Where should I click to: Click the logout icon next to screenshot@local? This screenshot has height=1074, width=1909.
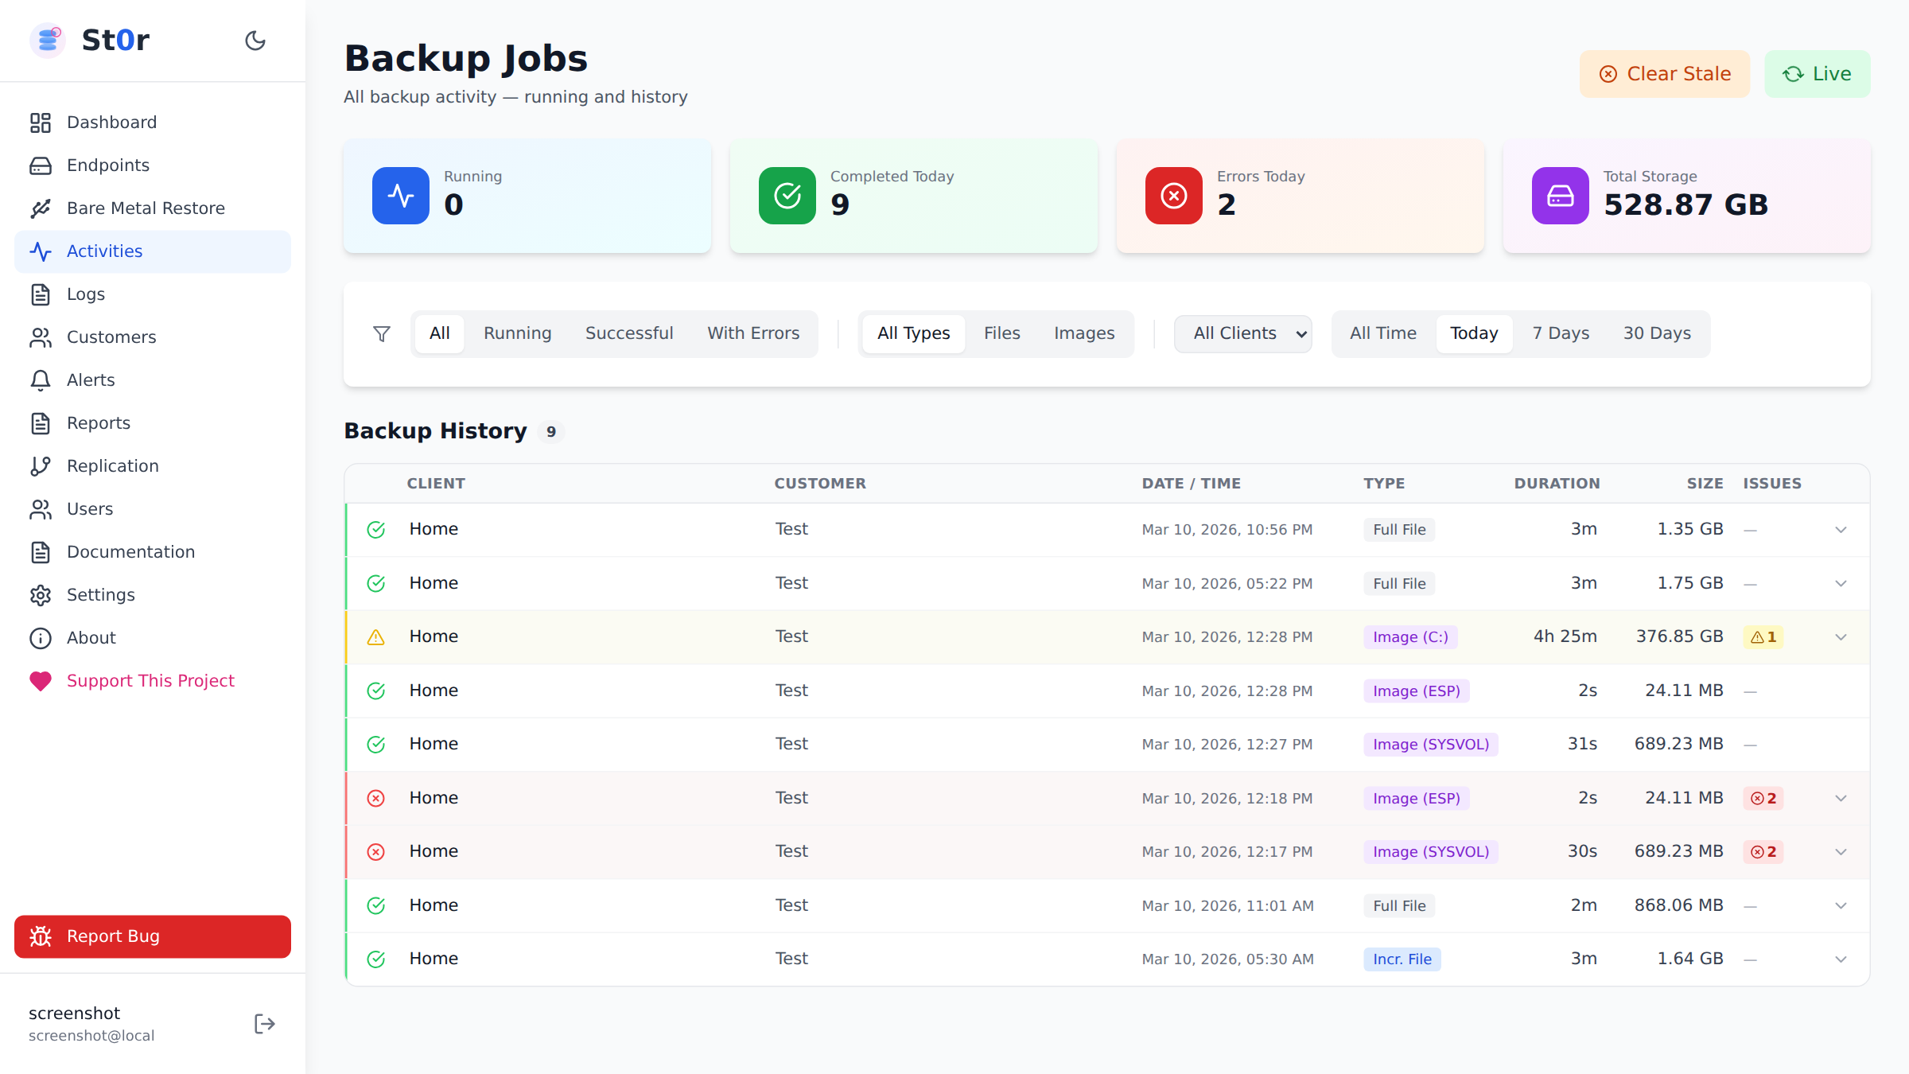pyautogui.click(x=263, y=1023)
